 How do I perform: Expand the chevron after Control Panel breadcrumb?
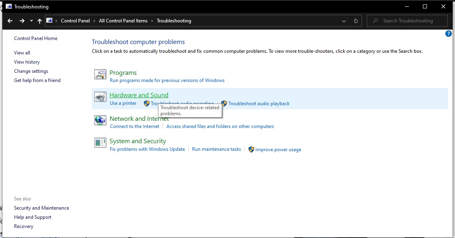coord(95,21)
